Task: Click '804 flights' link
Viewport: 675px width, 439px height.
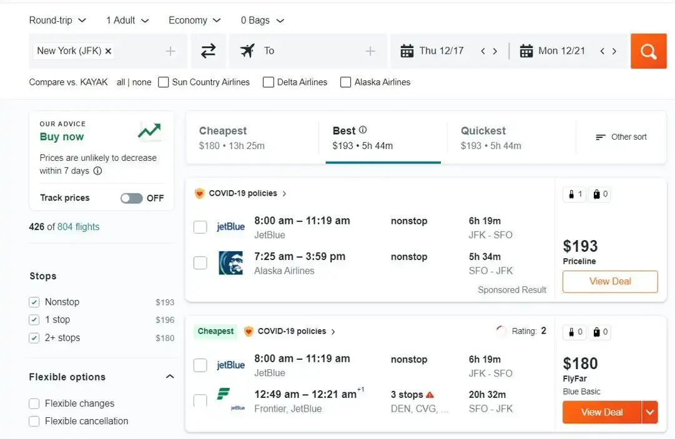Action: [78, 226]
